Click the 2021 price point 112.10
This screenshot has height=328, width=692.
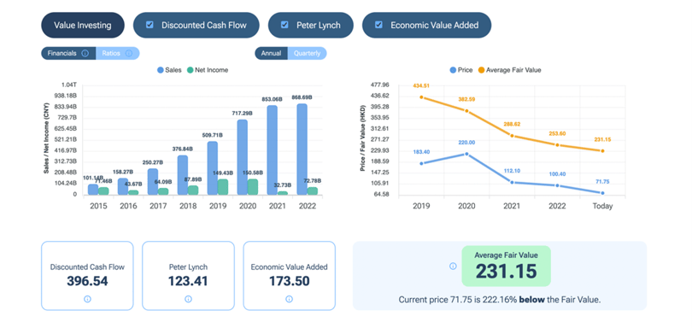click(x=512, y=182)
